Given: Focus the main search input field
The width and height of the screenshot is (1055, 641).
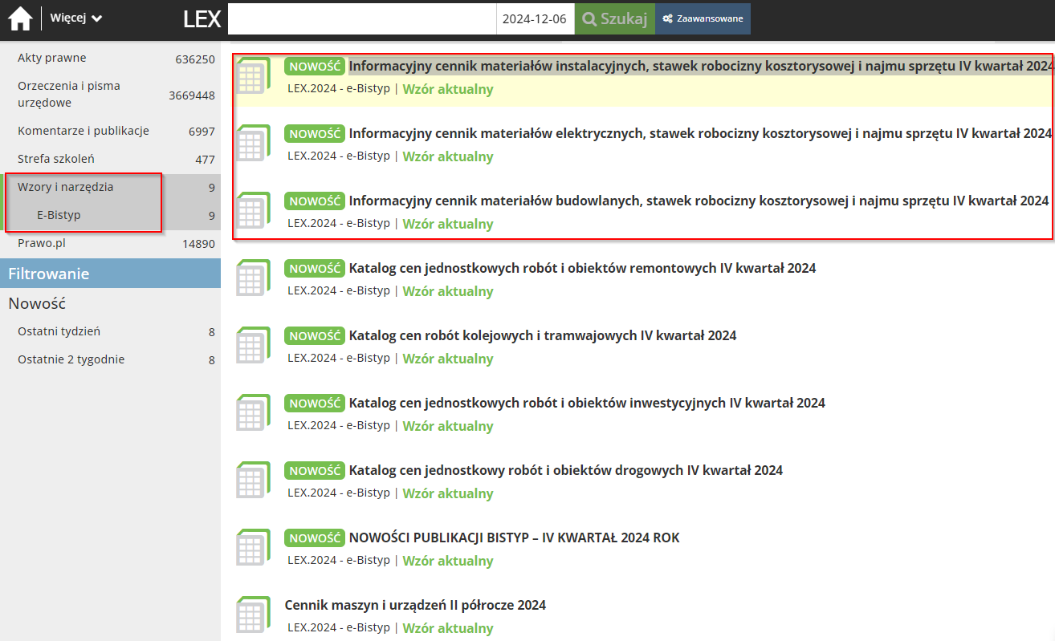Looking at the screenshot, I should click(362, 19).
